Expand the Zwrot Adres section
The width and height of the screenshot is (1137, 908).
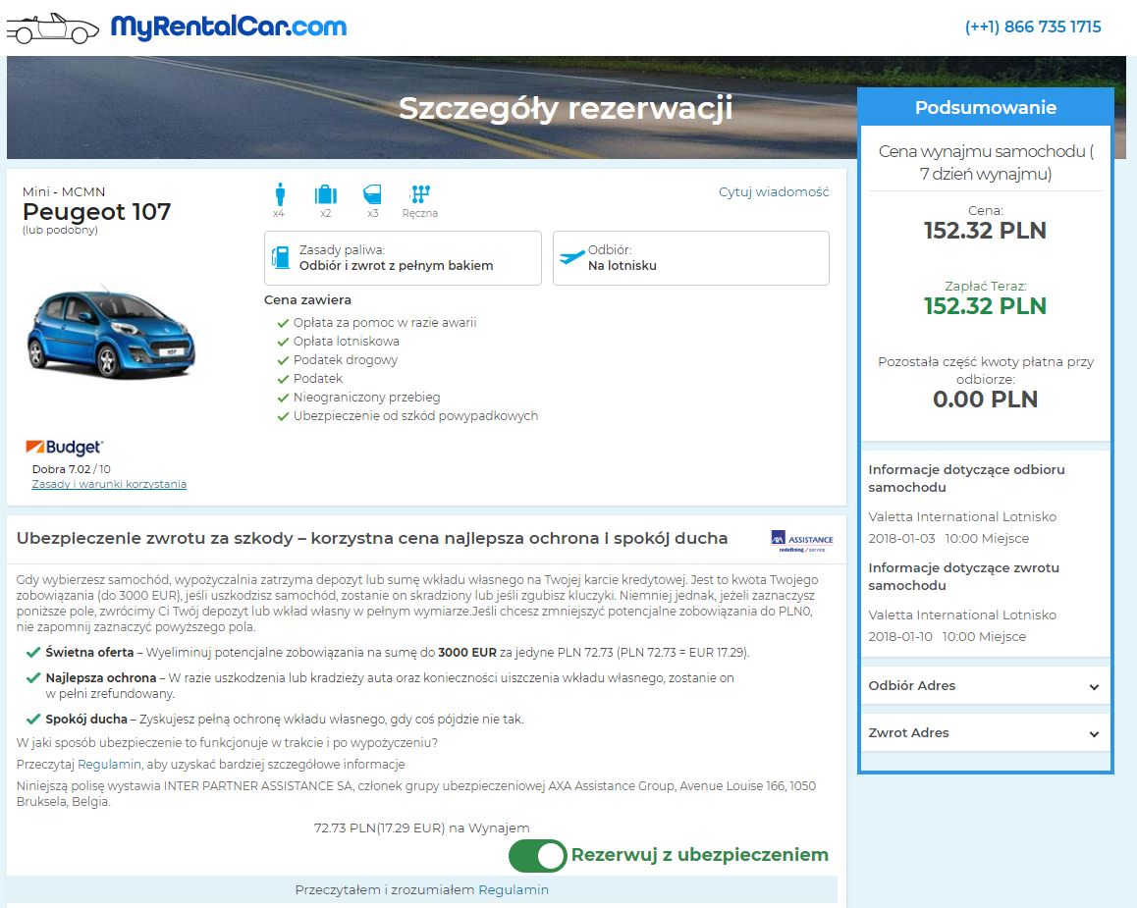point(985,732)
